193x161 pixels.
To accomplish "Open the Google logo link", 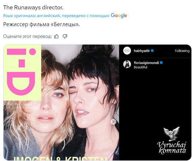I will [x=119, y=16].
